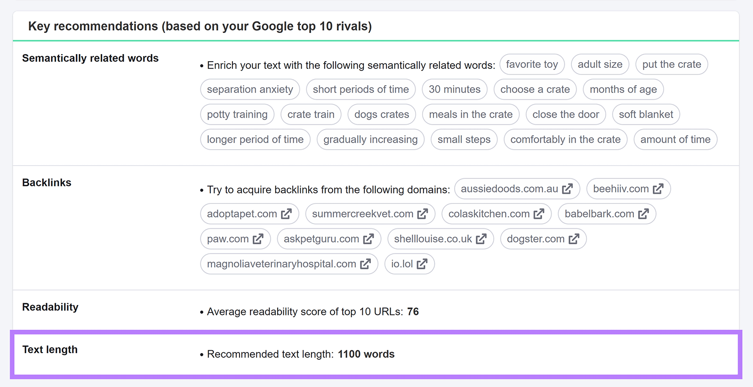Select the 'soft blanket' keyword tag
This screenshot has height=387, width=753.
[x=646, y=114]
